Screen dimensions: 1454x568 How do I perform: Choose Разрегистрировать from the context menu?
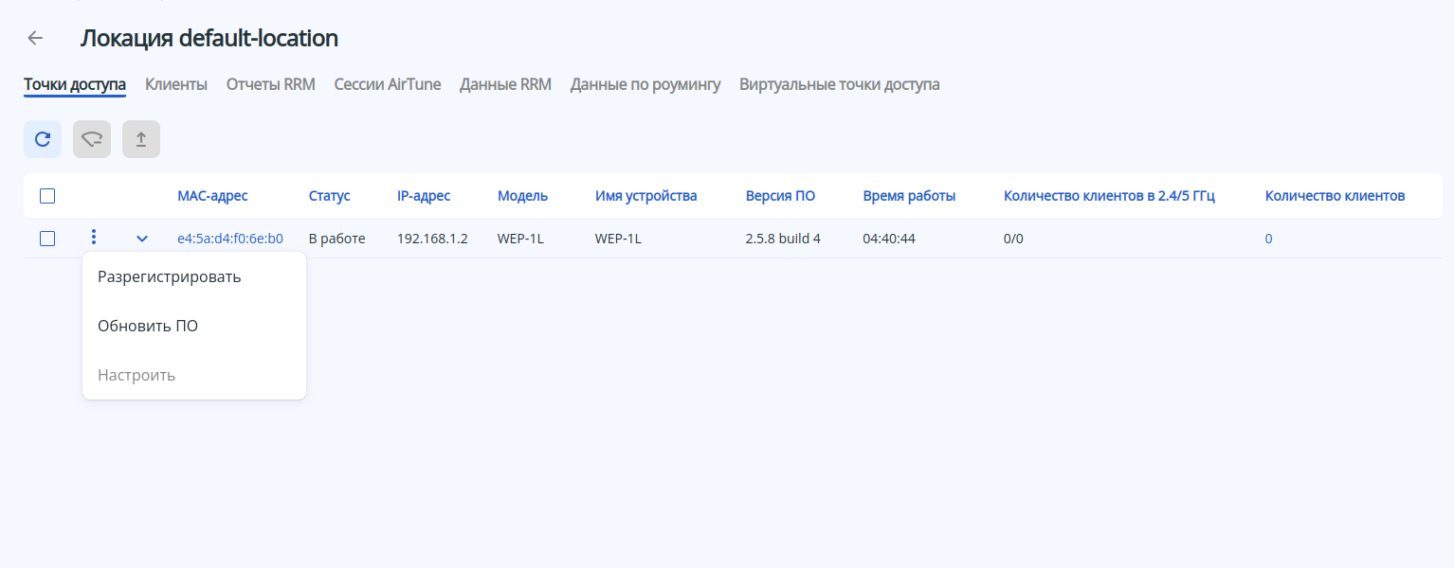pos(170,277)
